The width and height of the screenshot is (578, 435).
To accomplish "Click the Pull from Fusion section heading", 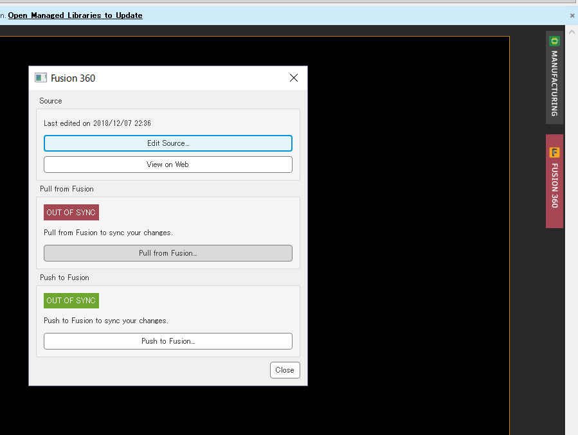I will [x=67, y=189].
